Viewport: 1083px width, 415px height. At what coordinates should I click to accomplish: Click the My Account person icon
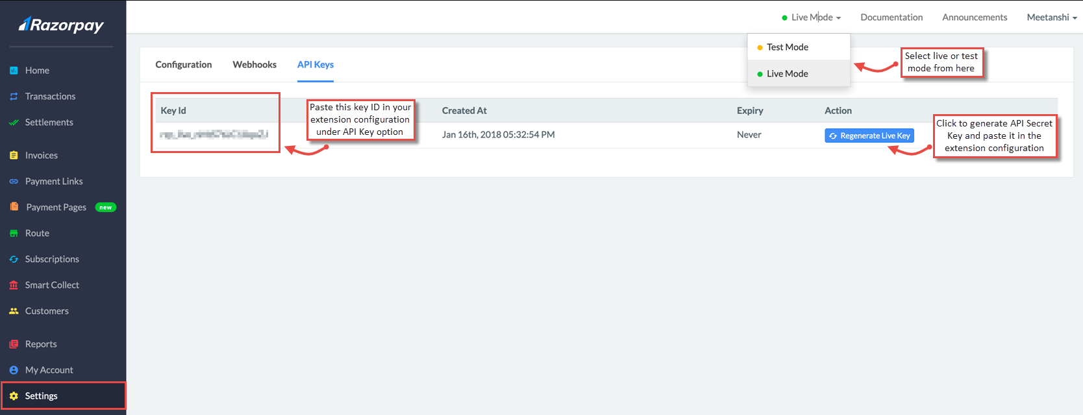click(x=14, y=370)
